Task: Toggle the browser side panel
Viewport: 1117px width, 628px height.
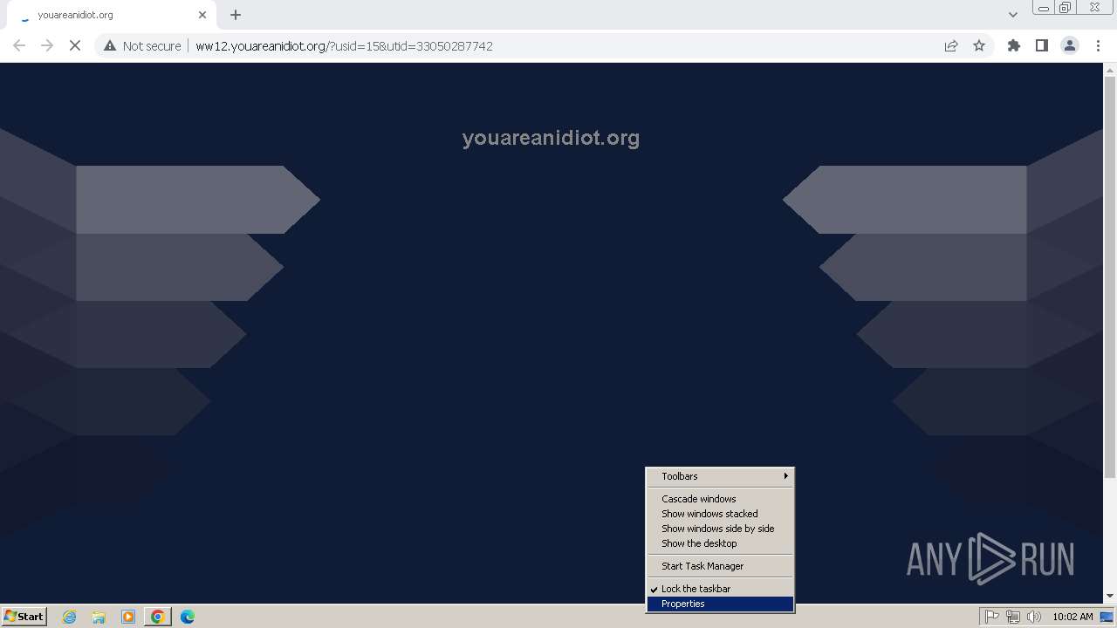Action: 1042,45
